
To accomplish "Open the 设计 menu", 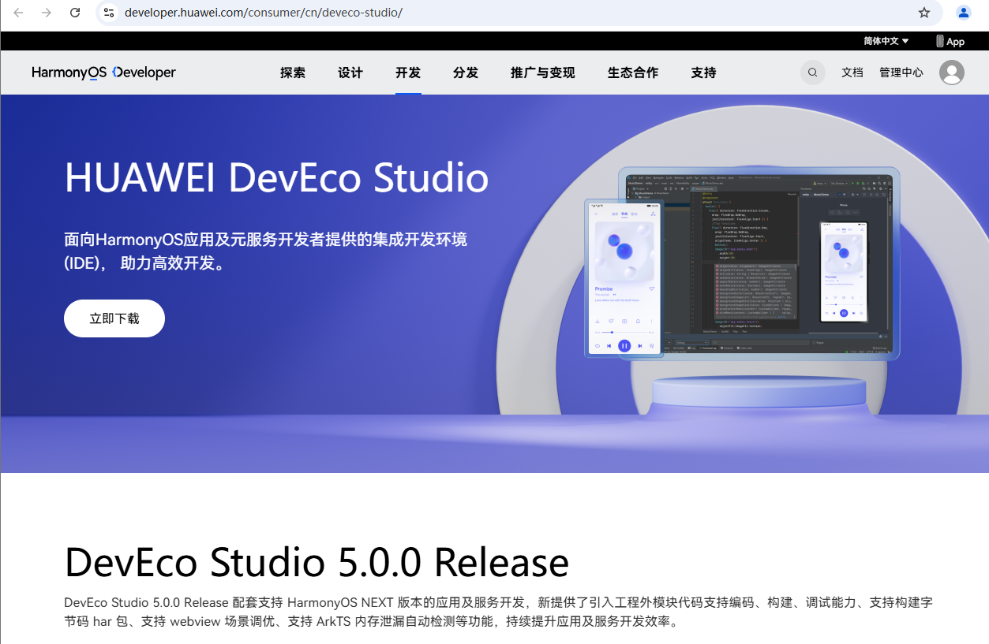I will (x=350, y=73).
